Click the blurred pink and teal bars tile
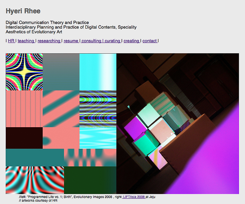The height and width of the screenshot is (204, 245). 90,157
